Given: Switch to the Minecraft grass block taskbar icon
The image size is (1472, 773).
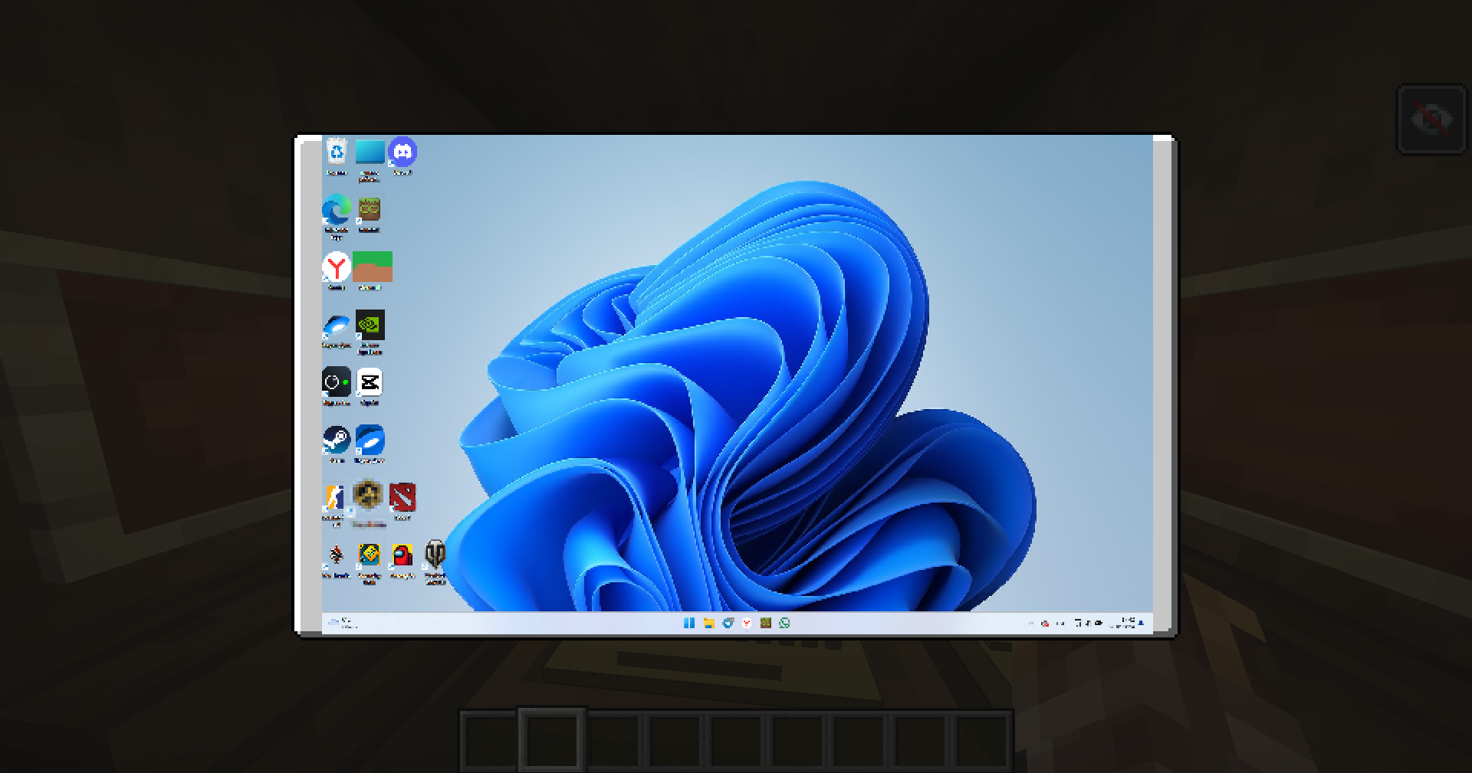Looking at the screenshot, I should pos(765,624).
